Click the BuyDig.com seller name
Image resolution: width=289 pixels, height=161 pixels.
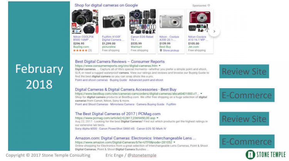click(81, 47)
